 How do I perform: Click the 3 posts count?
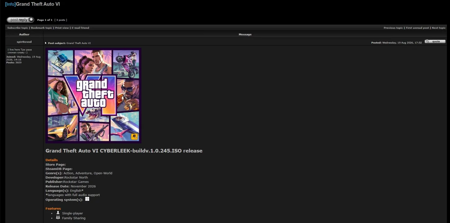tap(61, 20)
